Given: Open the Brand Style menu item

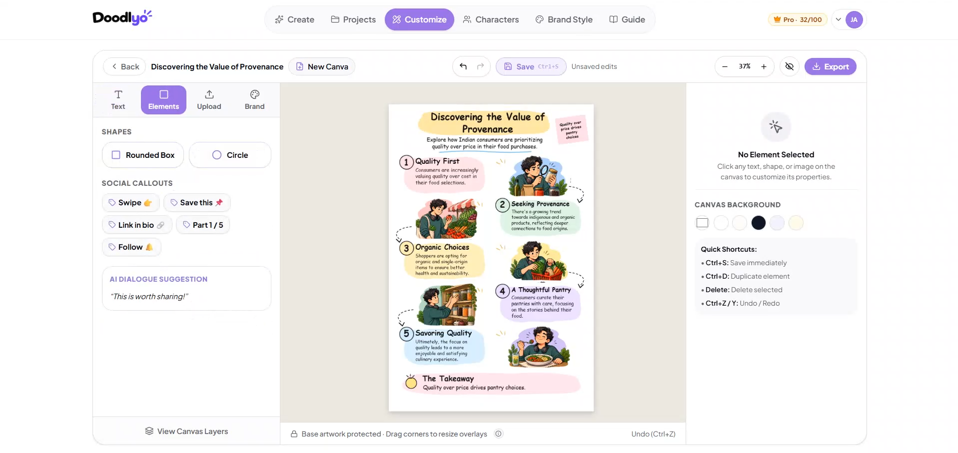Looking at the screenshot, I should [x=564, y=19].
